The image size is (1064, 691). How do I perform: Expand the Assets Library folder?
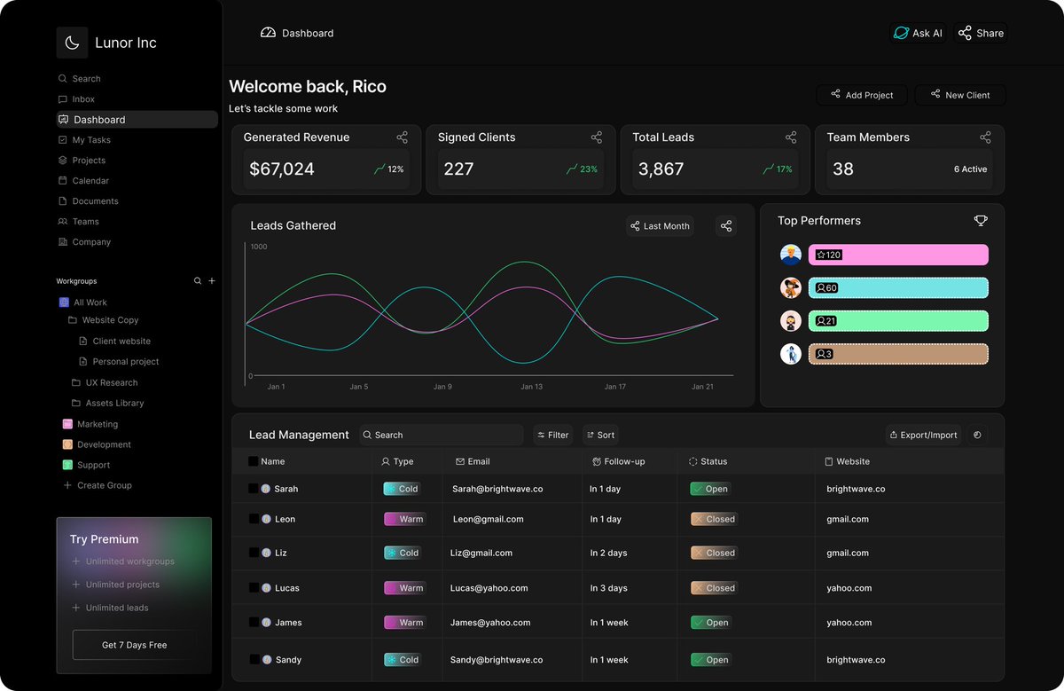pyautogui.click(x=106, y=404)
